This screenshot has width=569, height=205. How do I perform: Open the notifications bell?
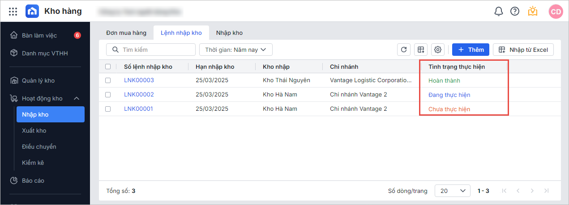[499, 12]
